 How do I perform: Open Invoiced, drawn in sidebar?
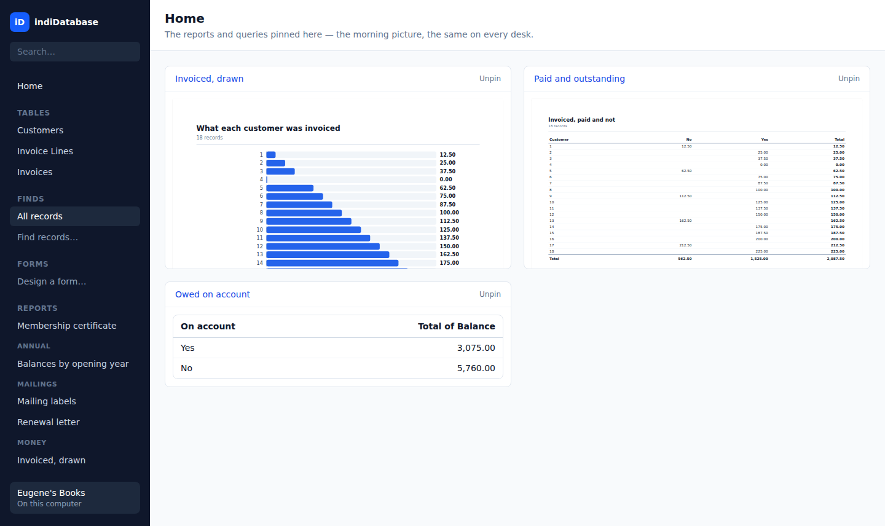coord(75,460)
